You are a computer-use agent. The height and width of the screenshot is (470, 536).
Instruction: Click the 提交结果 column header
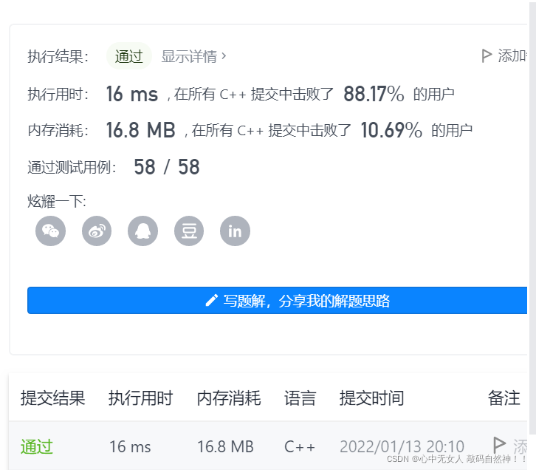(52, 398)
